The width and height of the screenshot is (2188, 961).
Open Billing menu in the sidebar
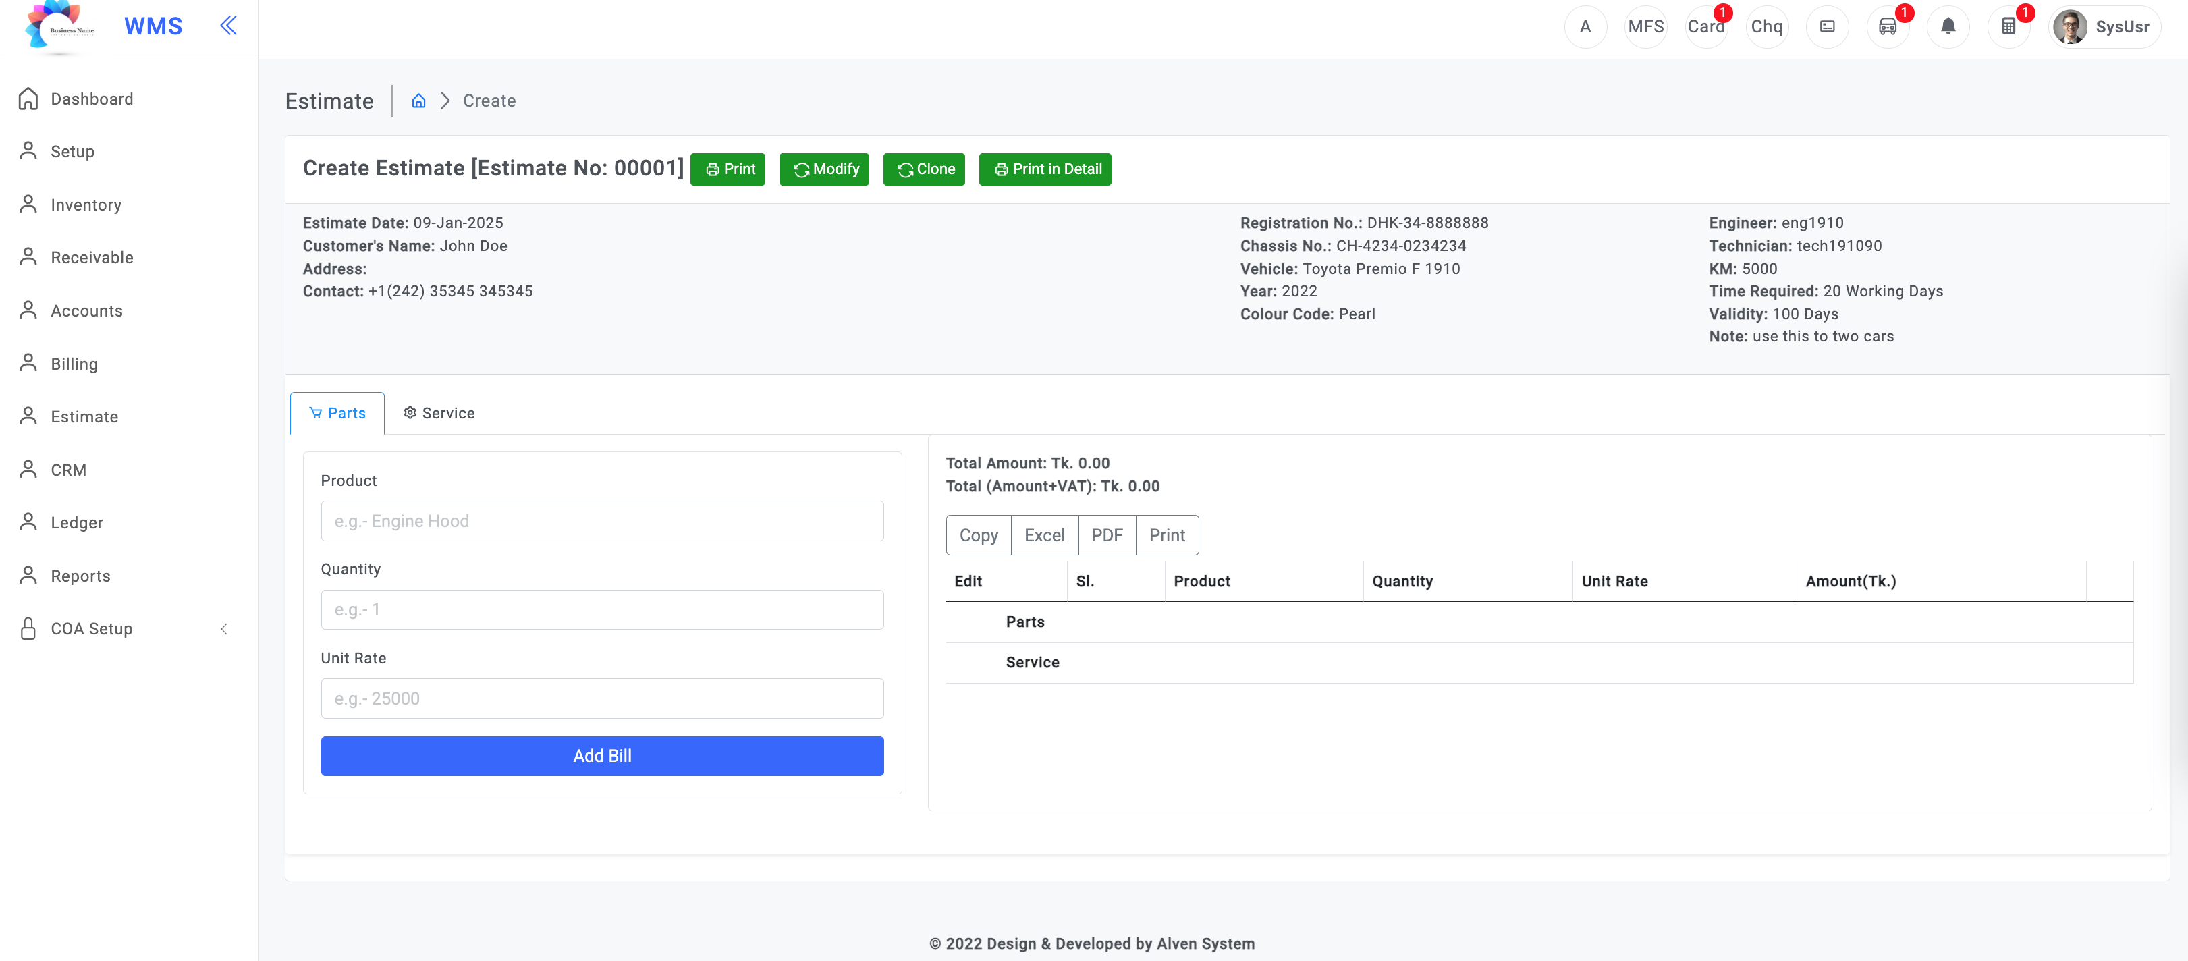tap(74, 364)
